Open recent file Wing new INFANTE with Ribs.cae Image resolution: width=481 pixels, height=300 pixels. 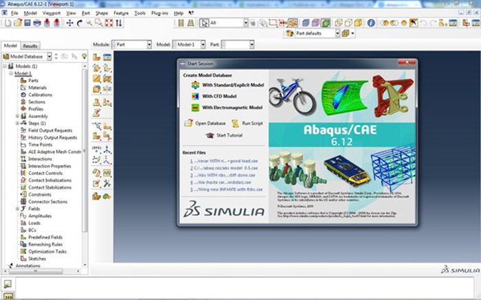tap(226, 189)
